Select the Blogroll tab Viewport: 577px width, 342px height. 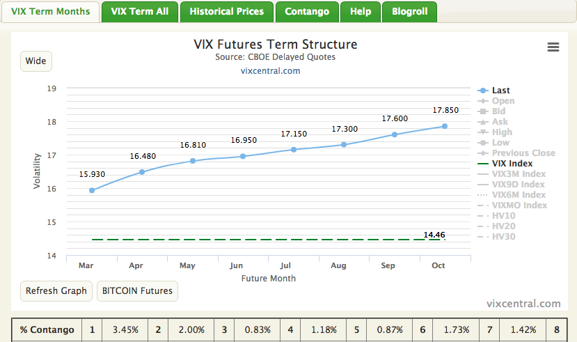coord(411,11)
